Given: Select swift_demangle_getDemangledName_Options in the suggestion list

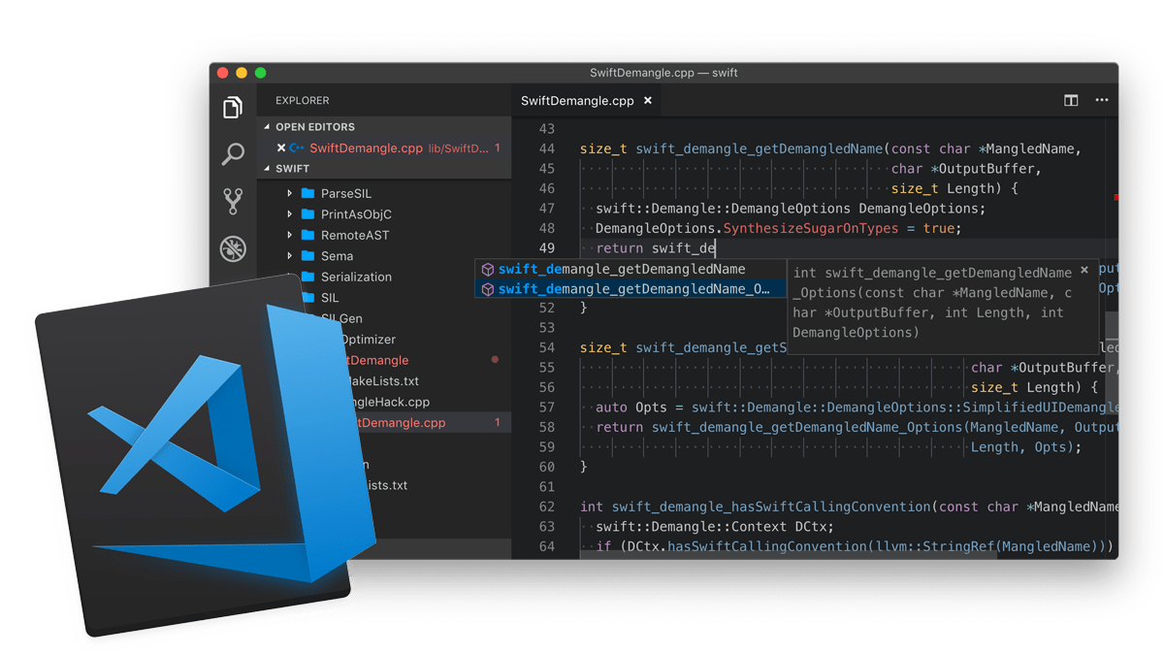Looking at the screenshot, I should pyautogui.click(x=630, y=289).
